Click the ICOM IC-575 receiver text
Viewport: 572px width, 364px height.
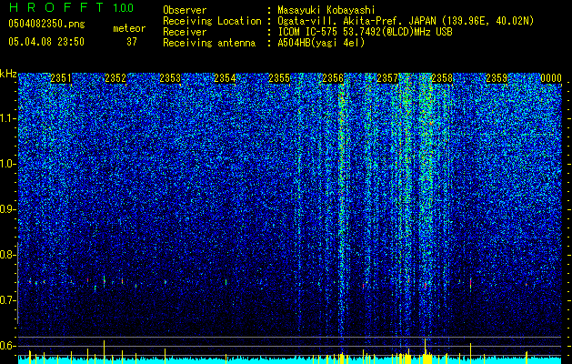click(x=365, y=32)
